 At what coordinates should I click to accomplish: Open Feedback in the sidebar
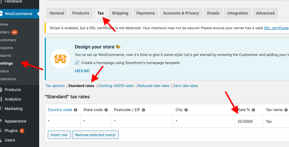click(13, 1)
